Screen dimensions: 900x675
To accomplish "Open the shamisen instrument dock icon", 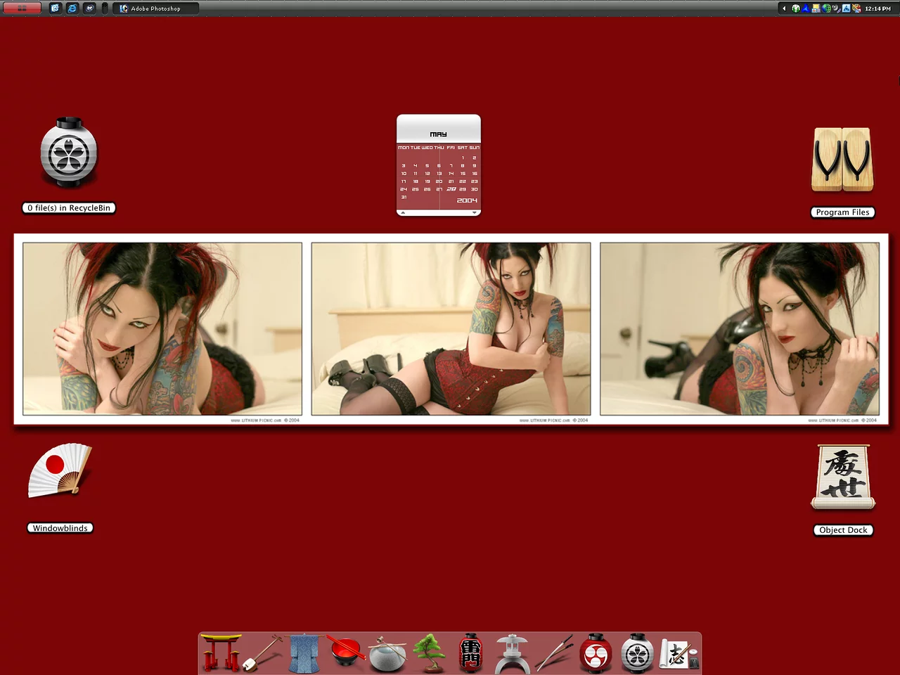I will [262, 653].
